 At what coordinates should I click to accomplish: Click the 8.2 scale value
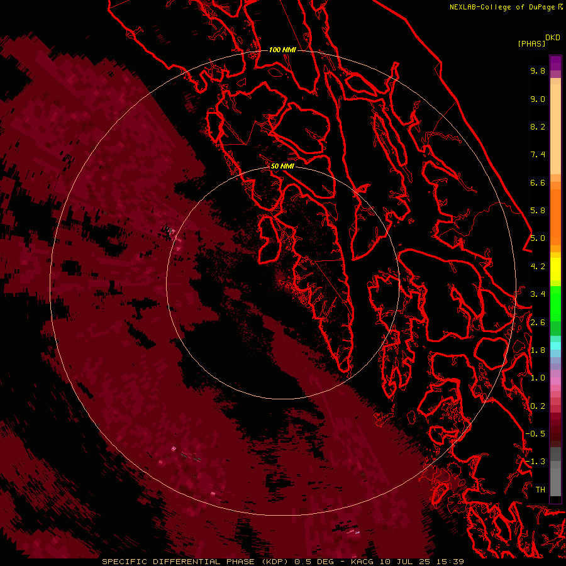(x=538, y=126)
